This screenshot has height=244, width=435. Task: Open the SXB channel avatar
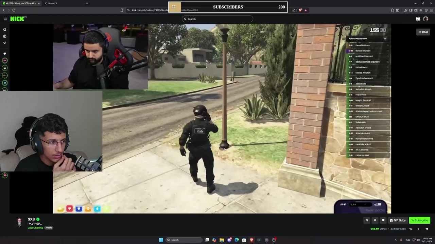(x=20, y=222)
